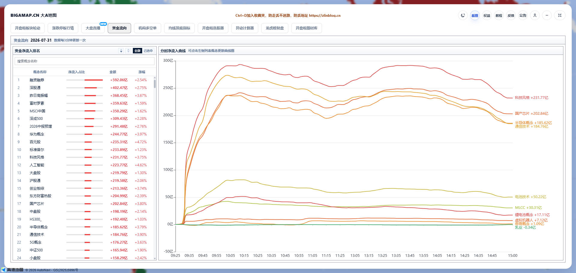Select the 昨日高振幅 concept row
This screenshot has height=273, width=576.
(83, 96)
